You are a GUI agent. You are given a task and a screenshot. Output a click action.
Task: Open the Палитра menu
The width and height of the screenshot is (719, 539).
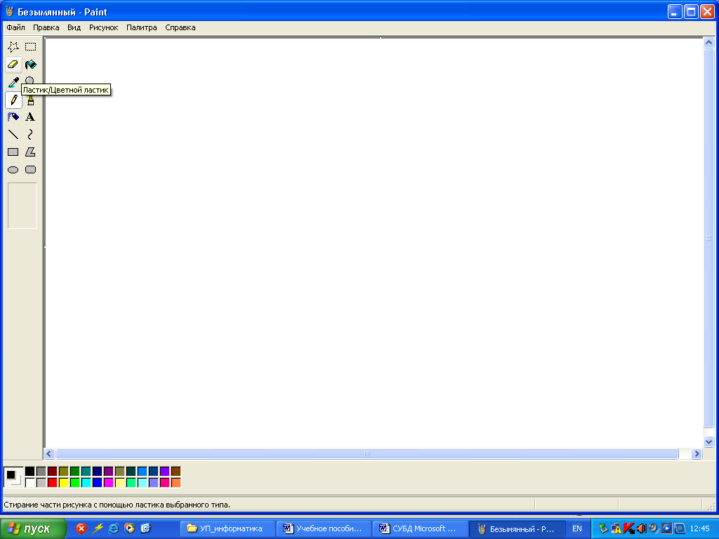point(141,27)
